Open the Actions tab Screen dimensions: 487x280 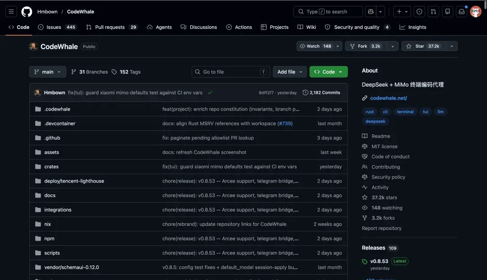coord(239,27)
